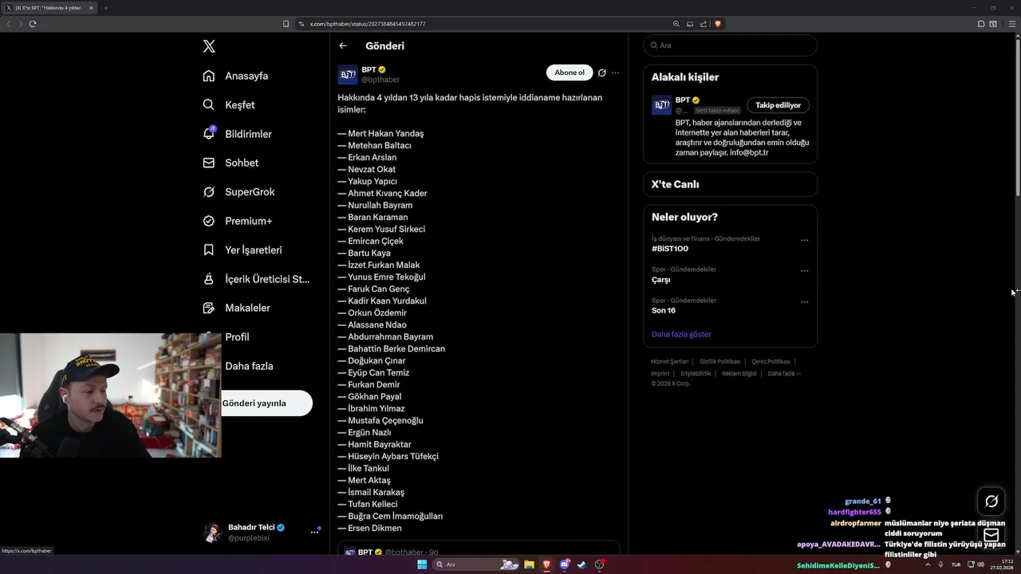Click Gönderi yayınla button
The image size is (1021, 574).
coord(266,403)
